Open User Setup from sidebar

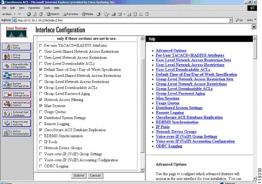tap(16, 47)
